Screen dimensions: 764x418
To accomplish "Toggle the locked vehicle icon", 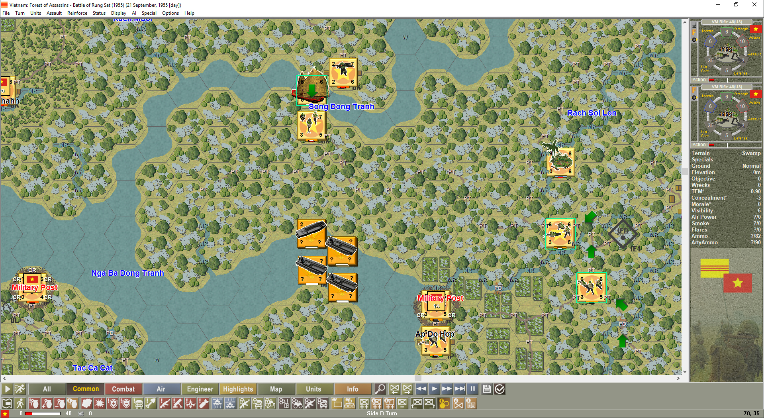I will pyautogui.click(x=257, y=404).
